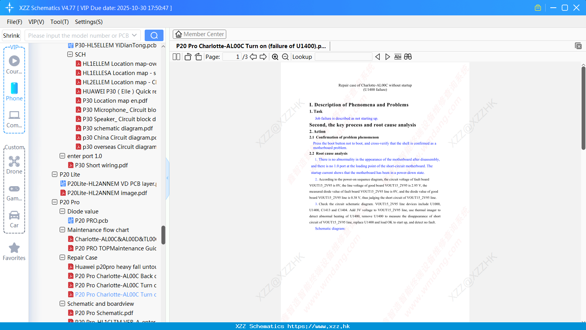Viewport: 586px width, 330px height.
Task: Collapse the Repair Case node
Action: (62, 258)
